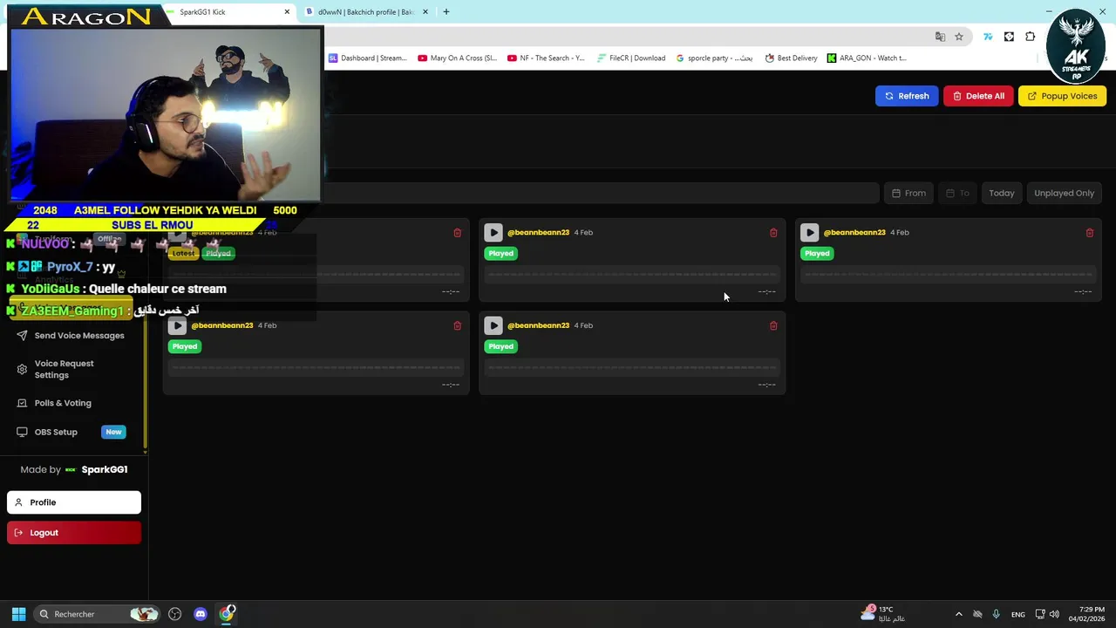Click the 7TV extension icon
Image resolution: width=1116 pixels, height=628 pixels.
988,37
